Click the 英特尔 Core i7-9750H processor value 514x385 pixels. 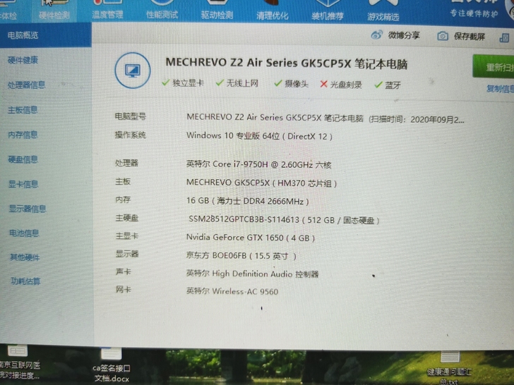coord(258,164)
